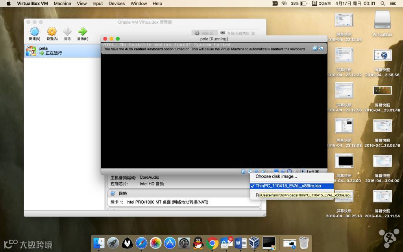Open QQ penguin app from the Dock
Image resolution: width=403 pixels, height=252 pixels.
[198, 243]
